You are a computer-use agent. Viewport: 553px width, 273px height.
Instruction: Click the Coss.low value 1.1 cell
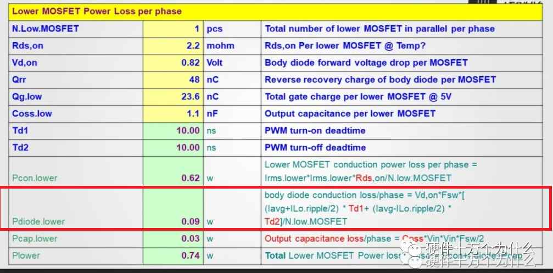tap(173, 113)
